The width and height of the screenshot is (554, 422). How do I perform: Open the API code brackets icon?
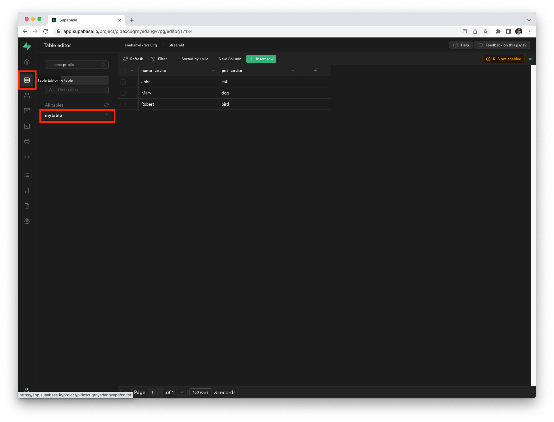point(27,157)
